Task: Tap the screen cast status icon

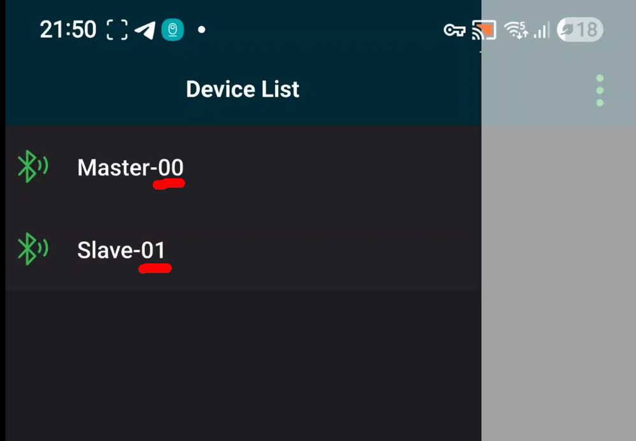Action: [484, 30]
